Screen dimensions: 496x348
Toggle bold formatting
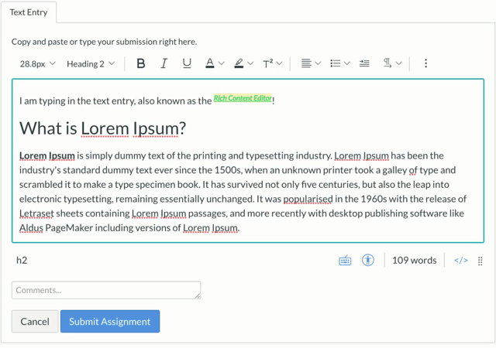141,63
